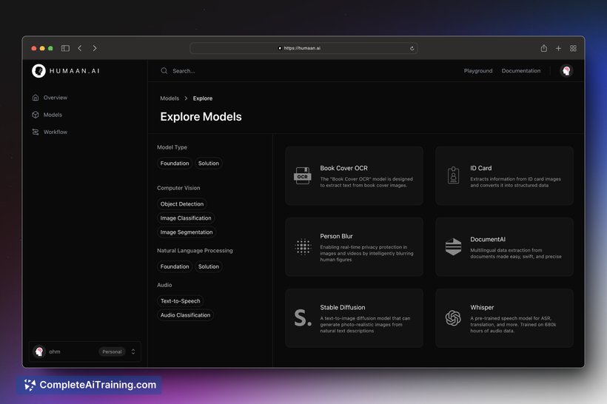Click Models breadcrumb link

point(170,98)
